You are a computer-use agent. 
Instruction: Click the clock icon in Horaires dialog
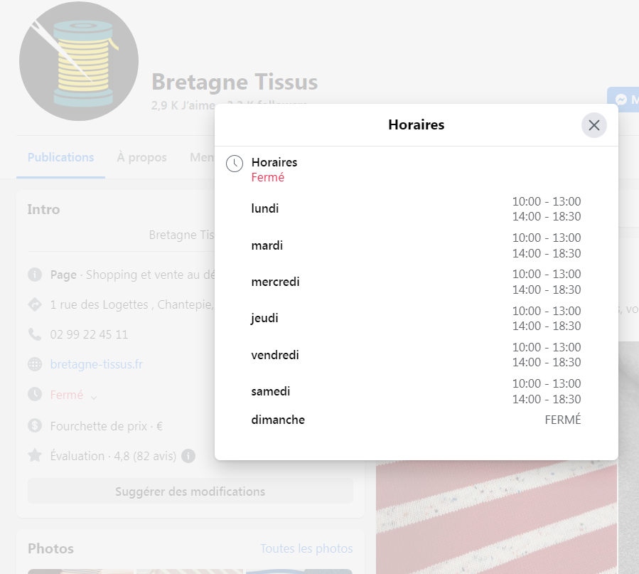click(235, 164)
